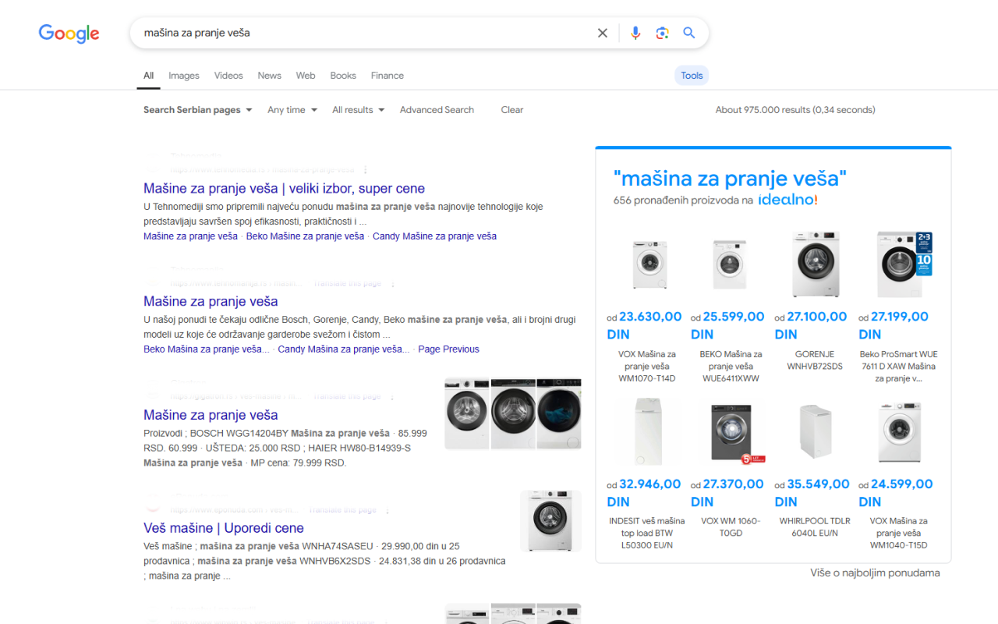998x624 pixels.
Task: Click the BEKO WUE6411XWW product image
Action: tap(731, 264)
